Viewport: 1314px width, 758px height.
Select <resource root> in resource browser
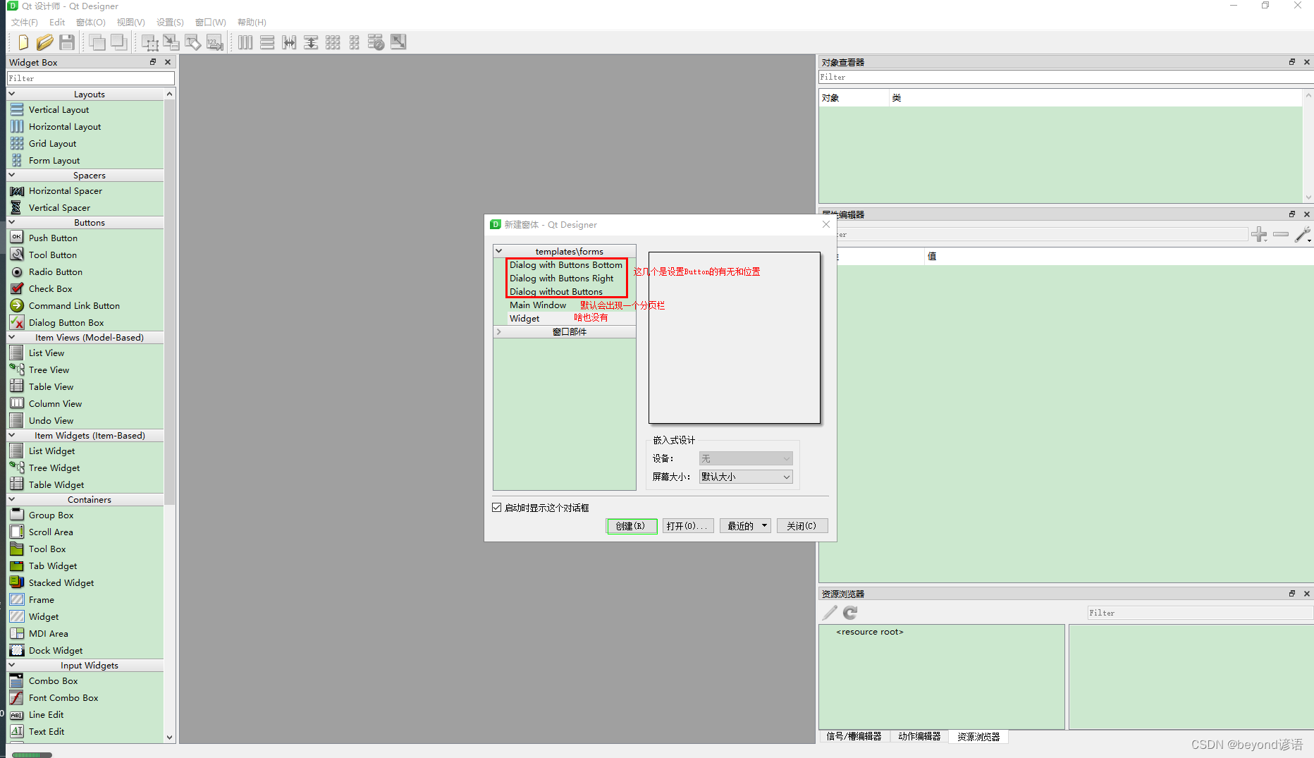click(870, 632)
